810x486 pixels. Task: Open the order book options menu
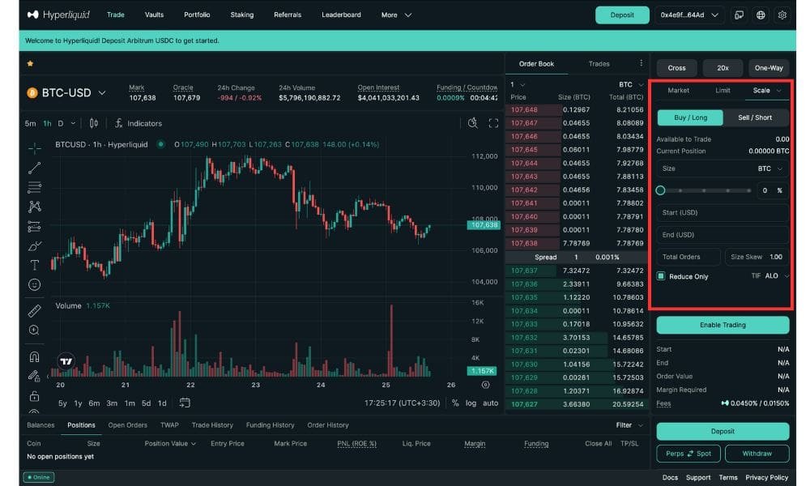641,63
